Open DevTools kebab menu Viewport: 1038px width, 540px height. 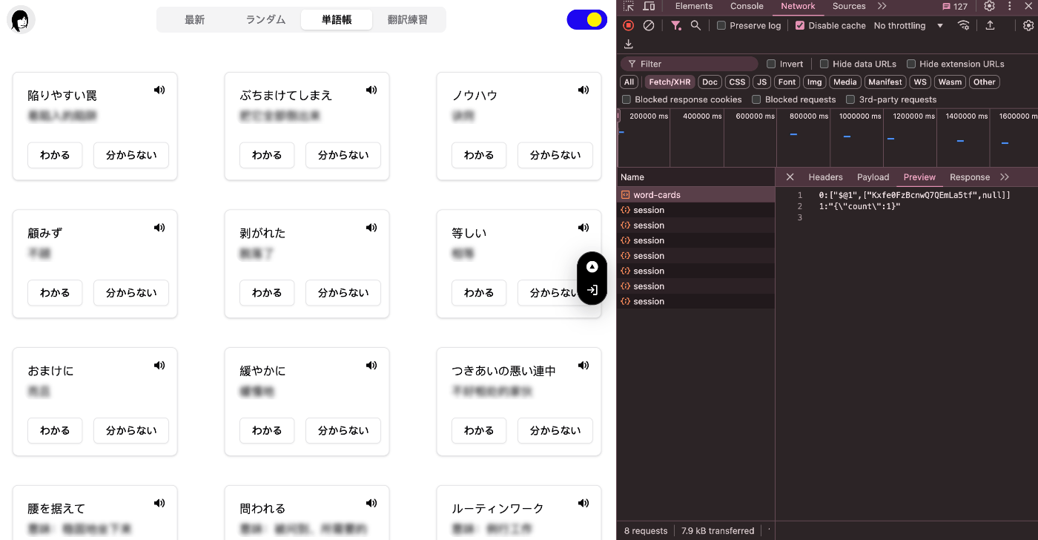[x=1009, y=6]
